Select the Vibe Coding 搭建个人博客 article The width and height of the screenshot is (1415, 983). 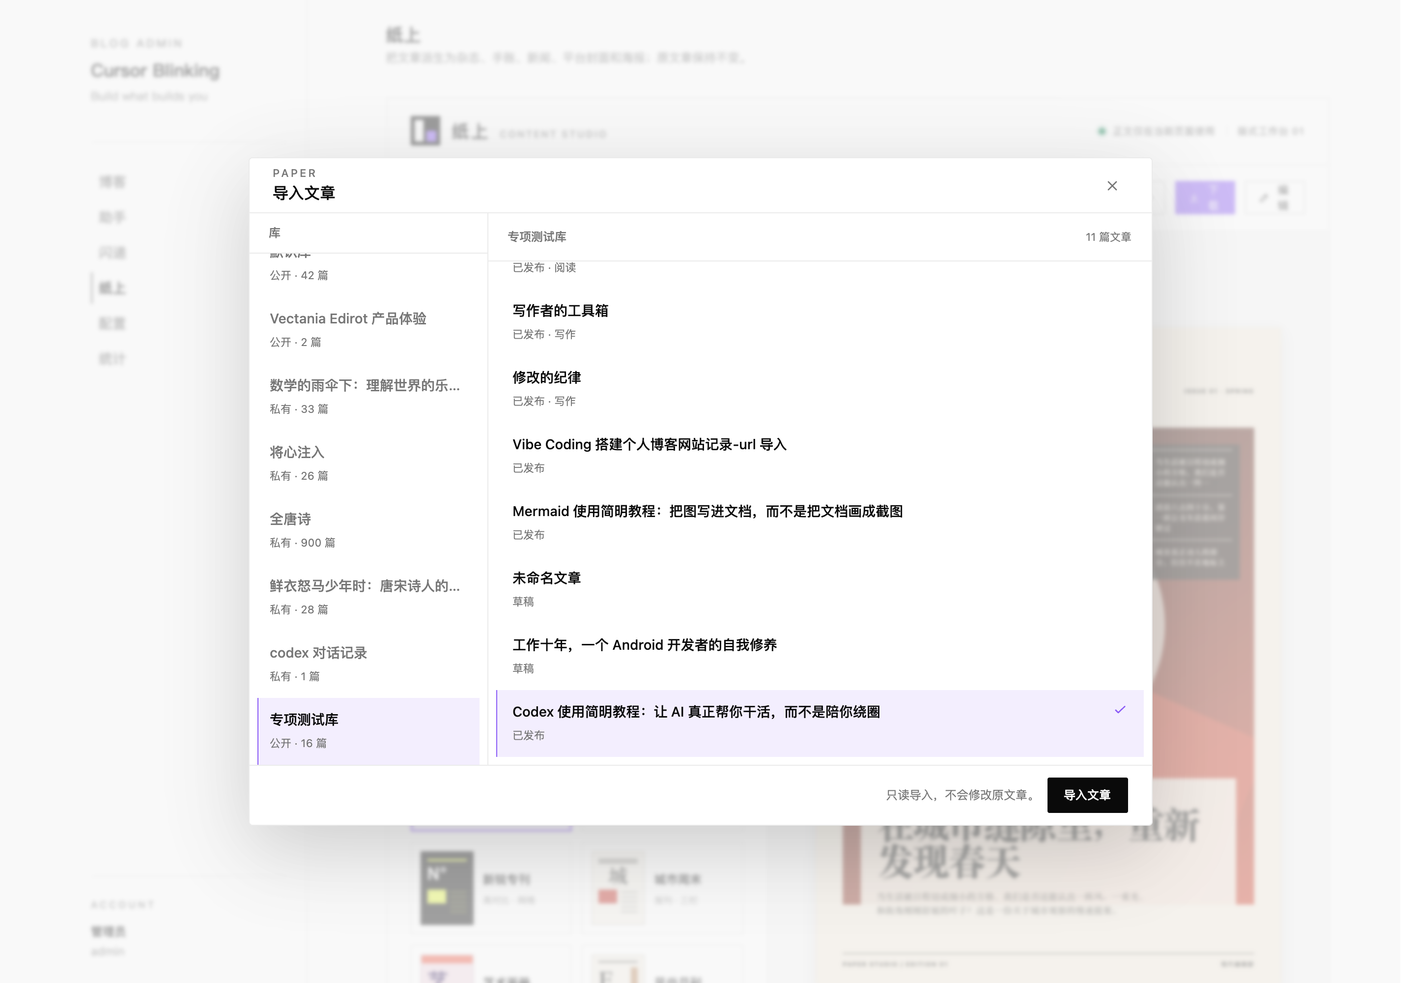pyautogui.click(x=820, y=455)
